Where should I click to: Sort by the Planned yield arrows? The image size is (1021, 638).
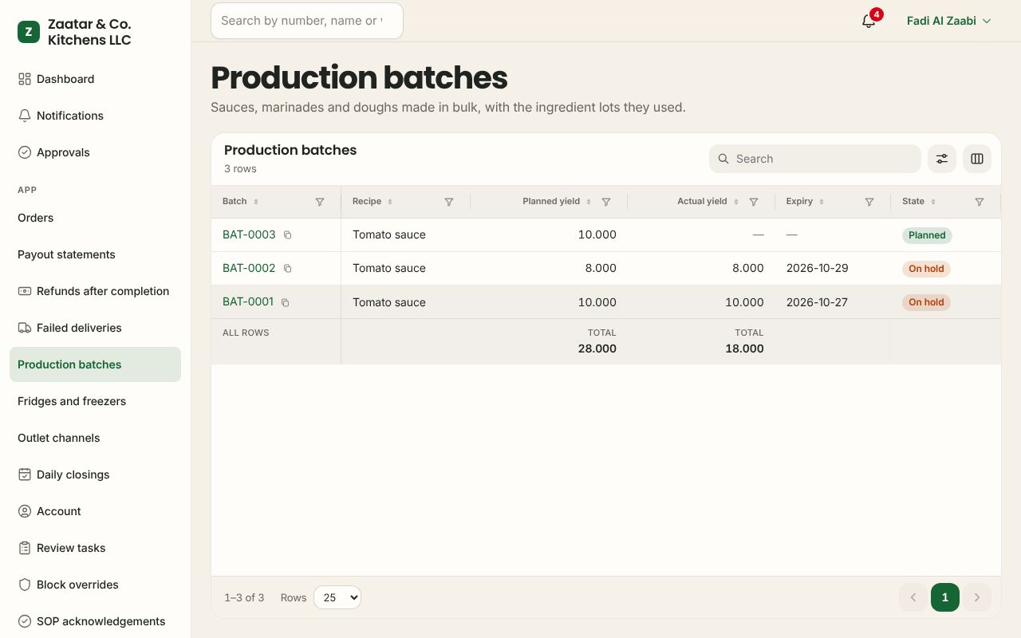tap(589, 202)
